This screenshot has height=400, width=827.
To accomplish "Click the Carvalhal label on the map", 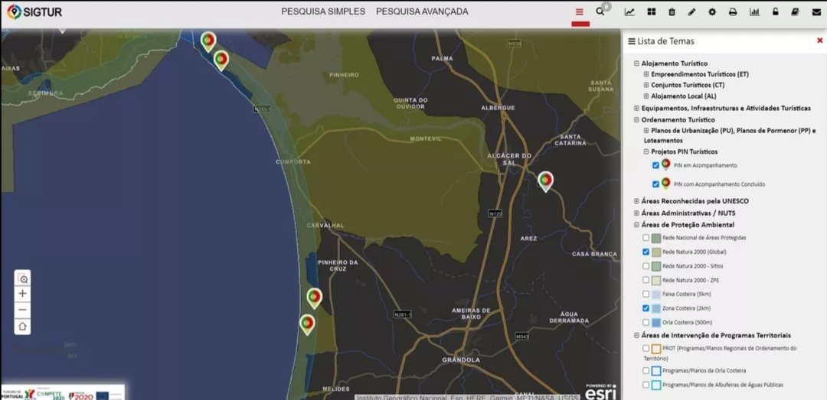I will coord(325,225).
